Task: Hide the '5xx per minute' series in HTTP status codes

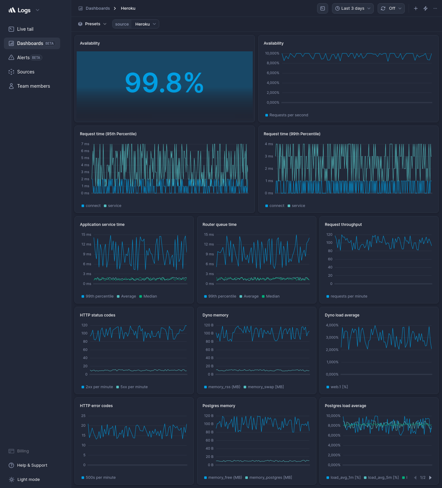Action: [132, 386]
